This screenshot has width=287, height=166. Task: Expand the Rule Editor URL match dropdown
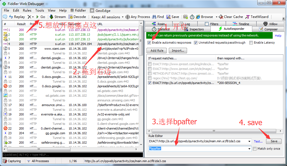(249, 141)
